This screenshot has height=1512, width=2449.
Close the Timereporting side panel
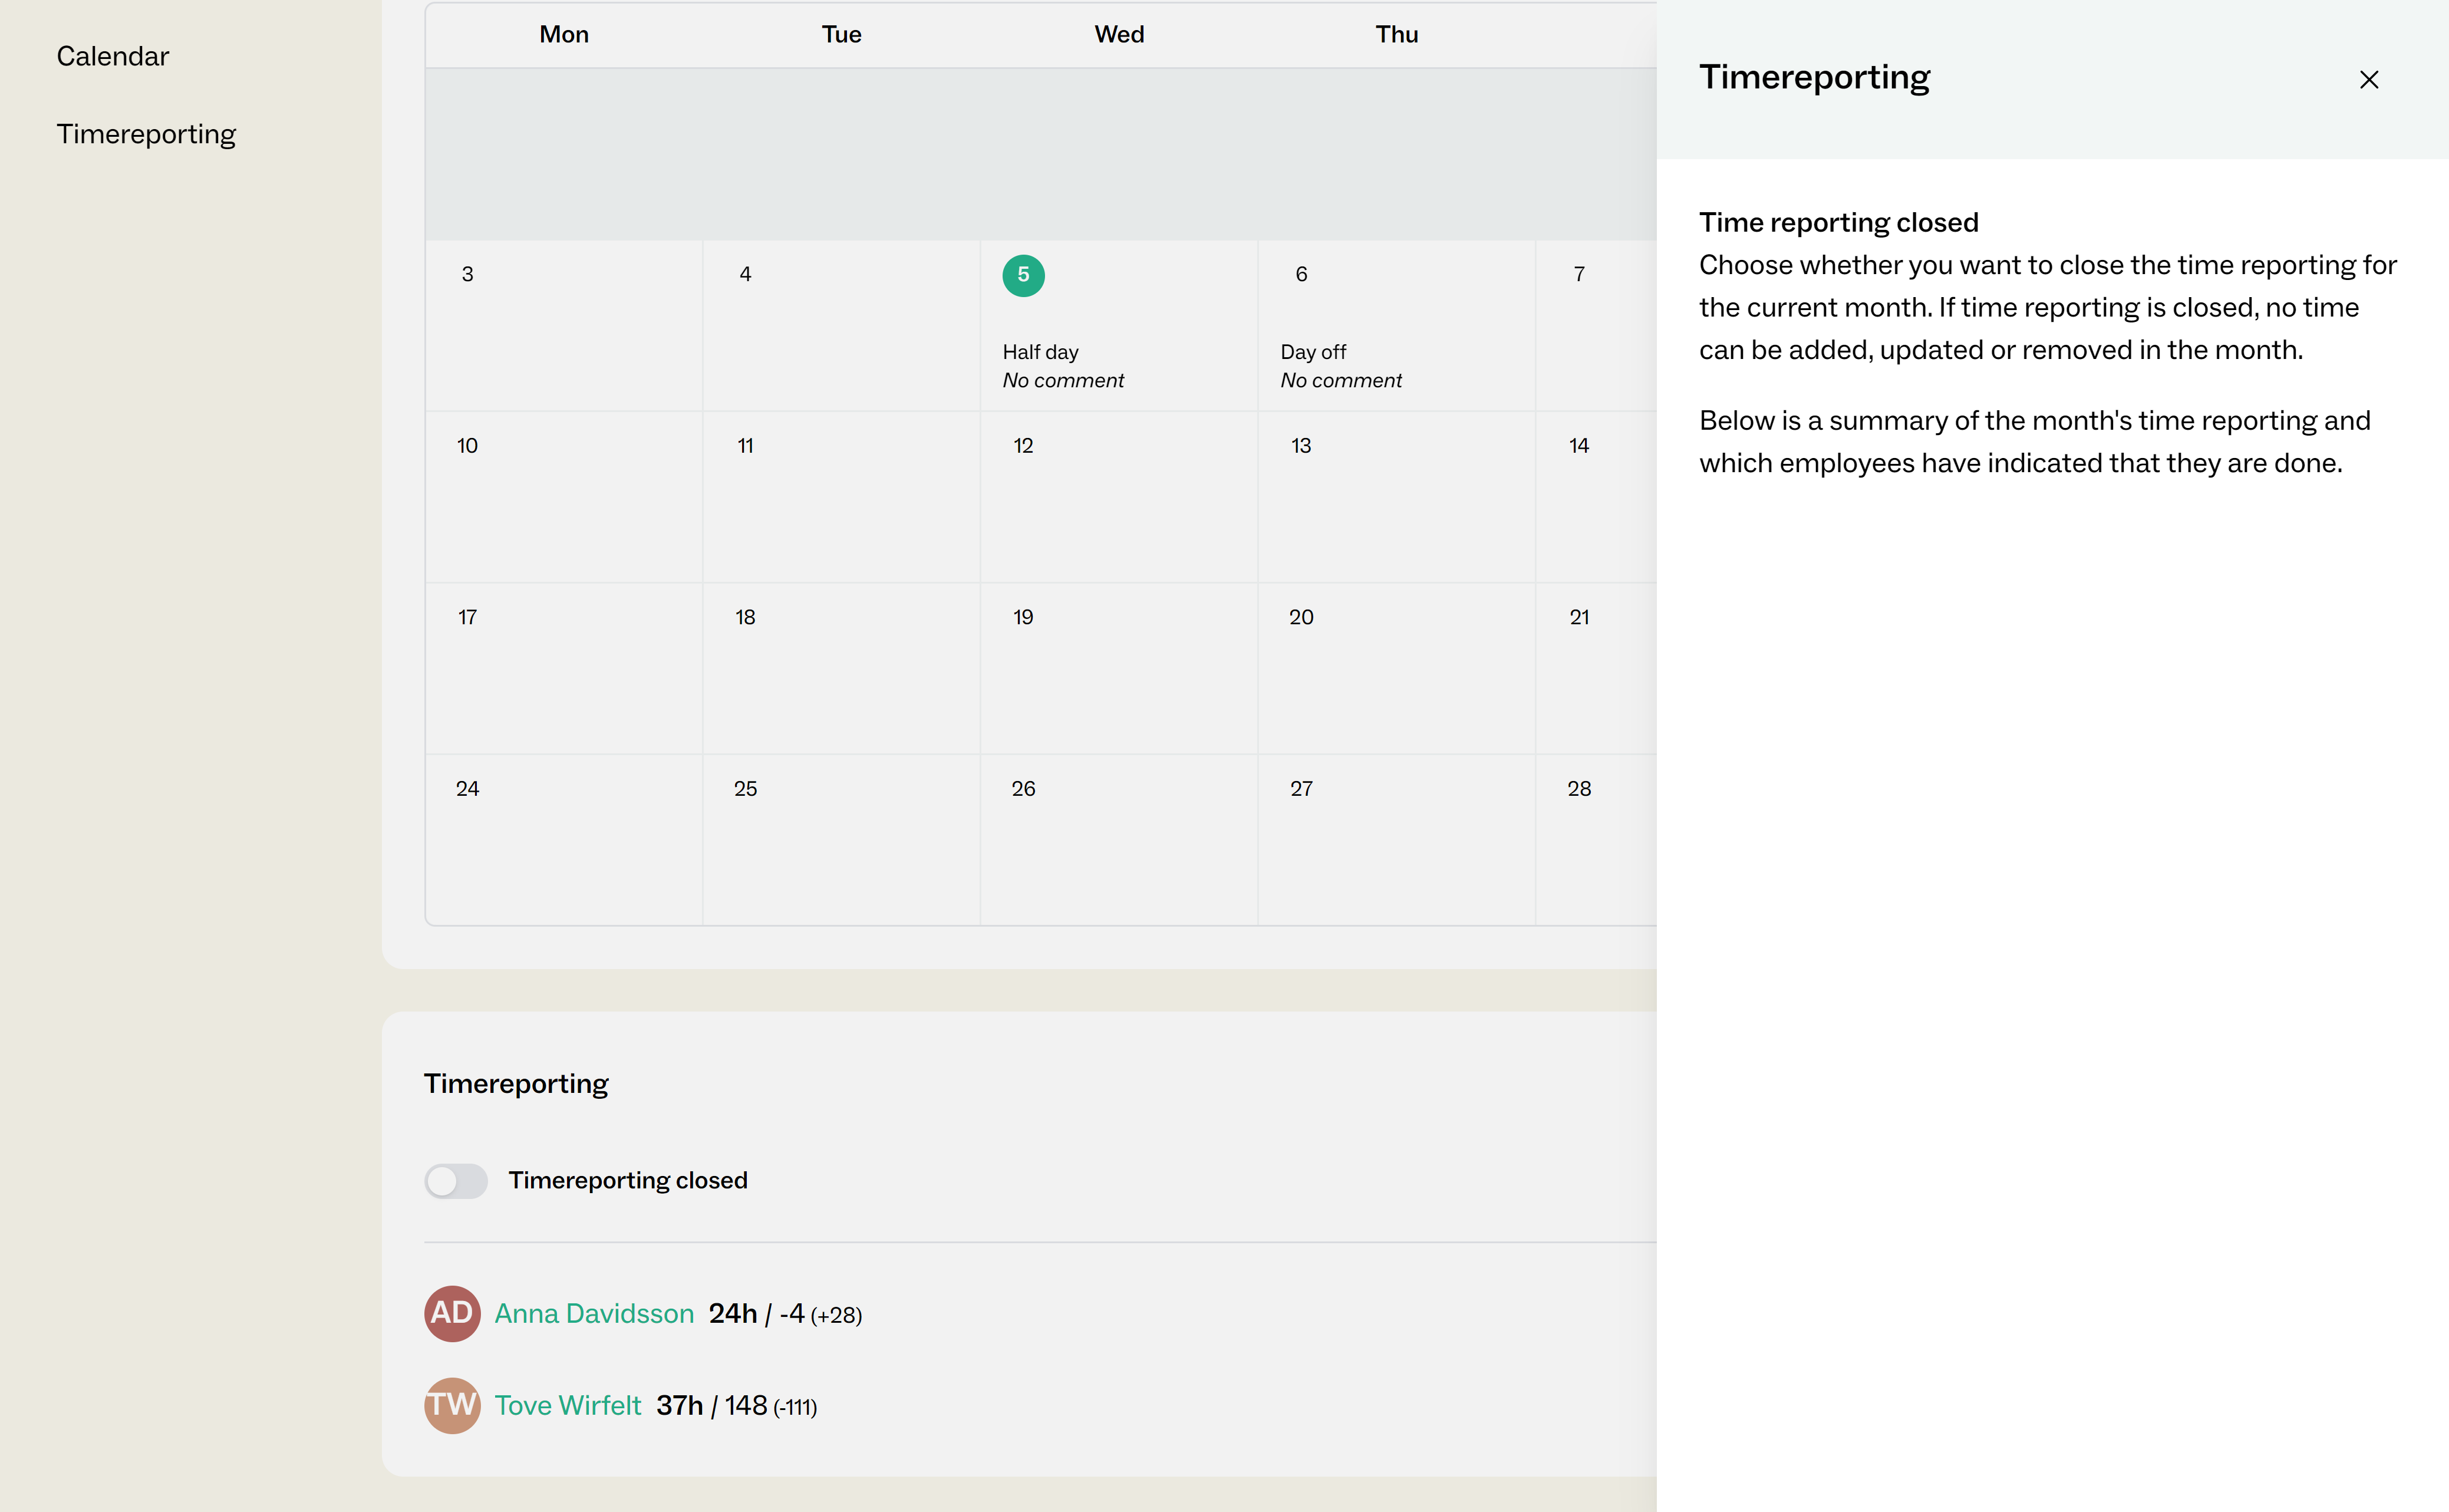2368,80
